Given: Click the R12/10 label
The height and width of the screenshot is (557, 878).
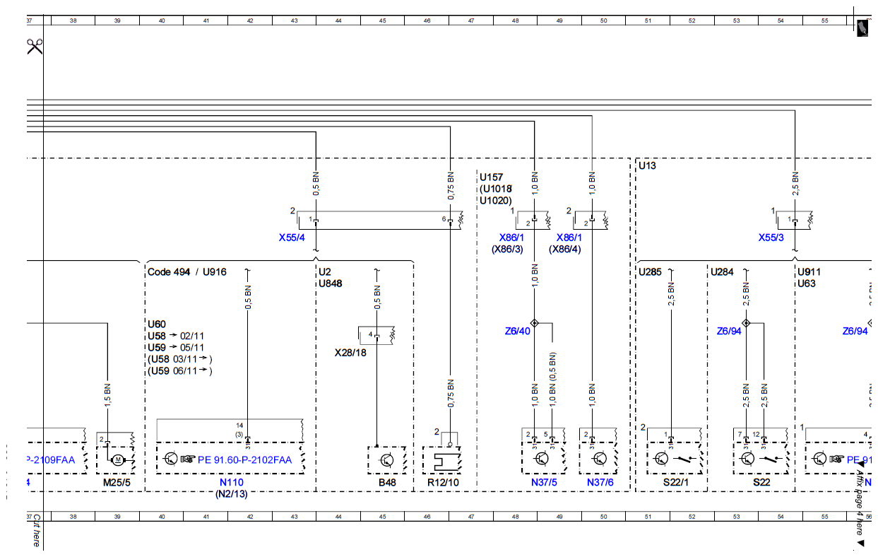Looking at the screenshot, I should pos(444,483).
